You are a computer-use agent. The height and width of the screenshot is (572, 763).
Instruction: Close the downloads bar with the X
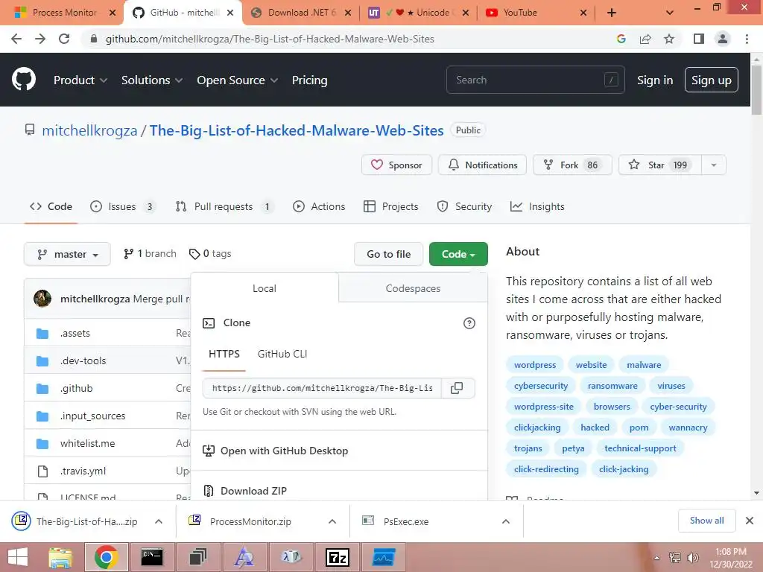tap(750, 521)
